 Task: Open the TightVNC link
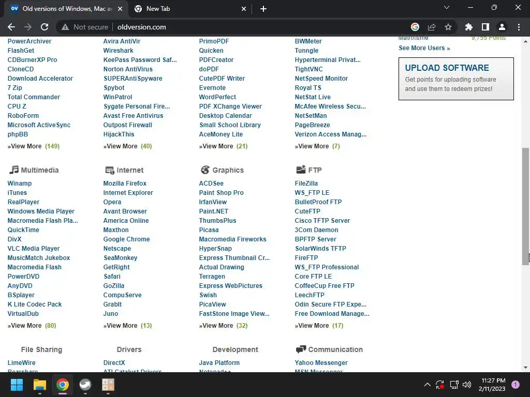point(308,69)
